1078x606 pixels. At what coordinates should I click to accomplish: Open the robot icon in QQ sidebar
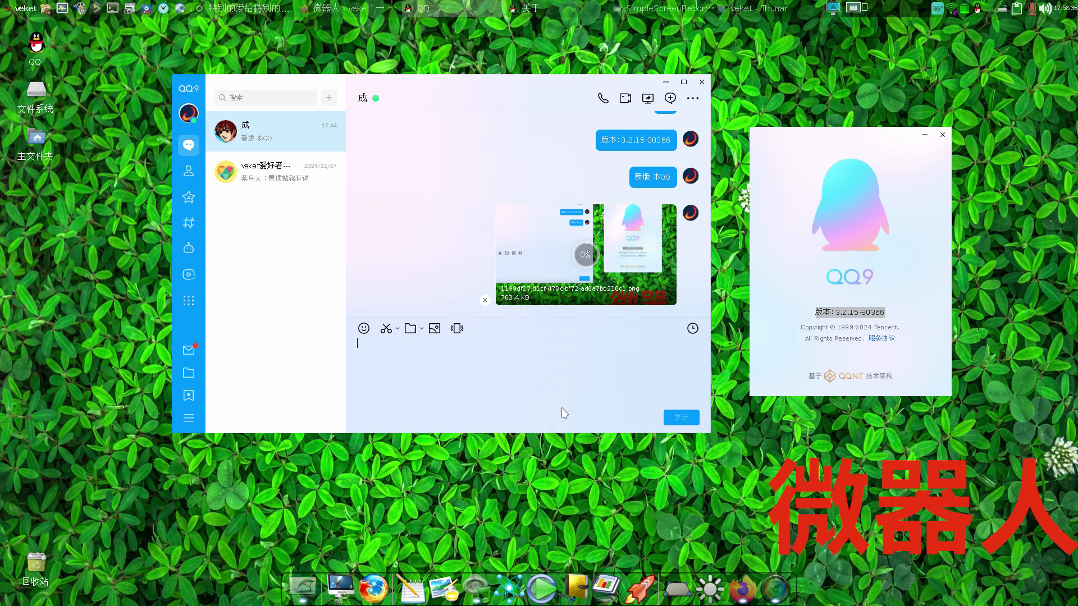[189, 248]
